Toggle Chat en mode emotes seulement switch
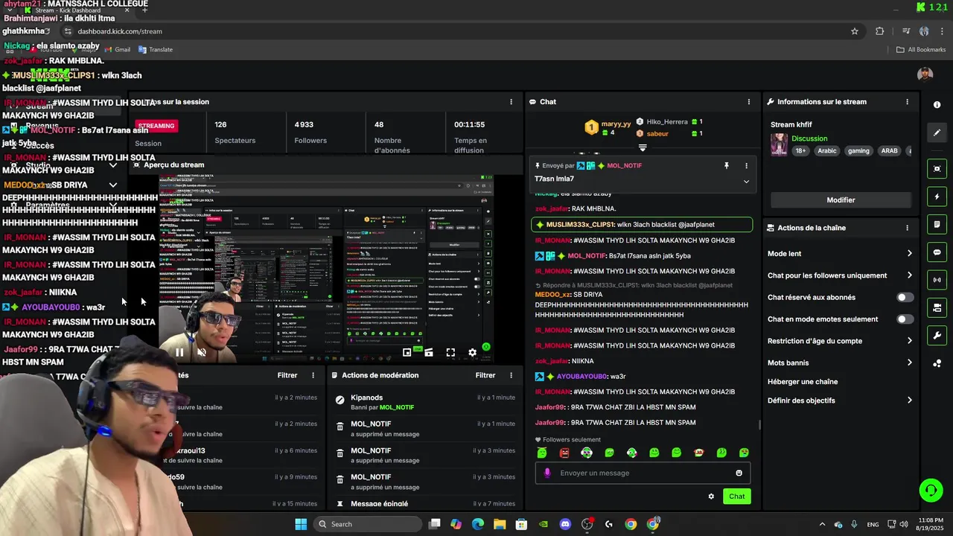Screen dimensions: 953x536 coord(905,319)
